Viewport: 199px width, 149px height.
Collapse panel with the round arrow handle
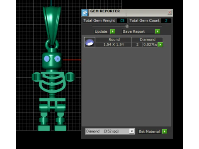tap(127, 26)
